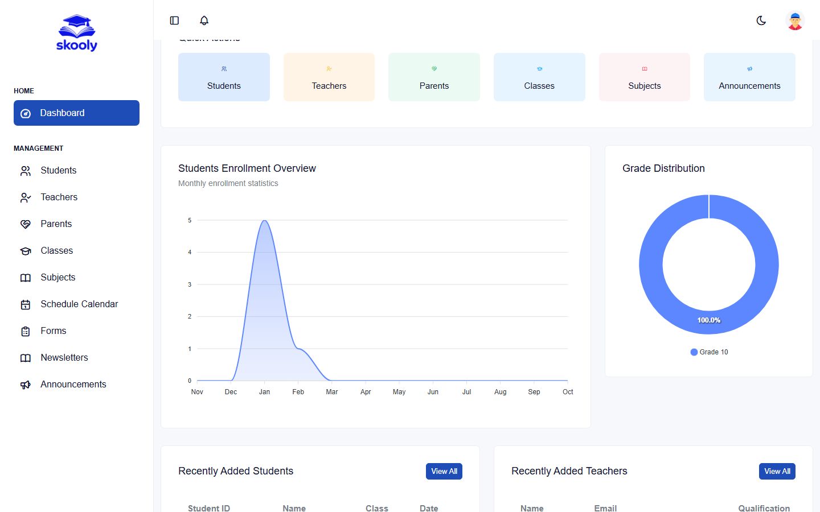Image resolution: width=820 pixels, height=512 pixels.
Task: Click the Parents quick action card
Action: (434, 77)
